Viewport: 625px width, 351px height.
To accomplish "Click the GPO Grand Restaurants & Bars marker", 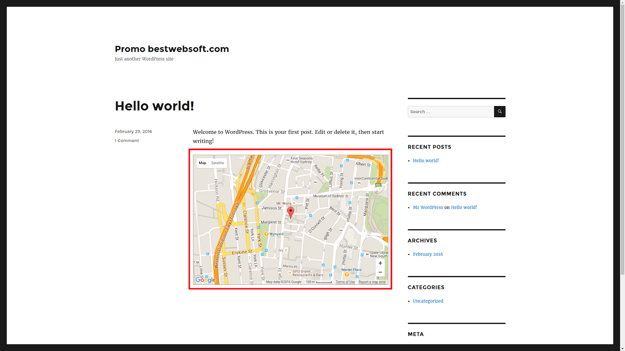I will (289, 273).
